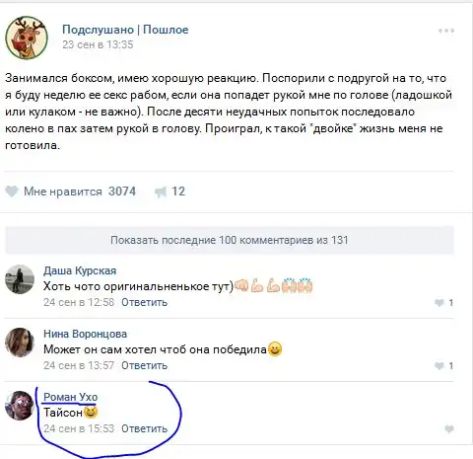Like Роман Ухо's comment via its heart
This screenshot has height=459, width=473.
coord(449,428)
